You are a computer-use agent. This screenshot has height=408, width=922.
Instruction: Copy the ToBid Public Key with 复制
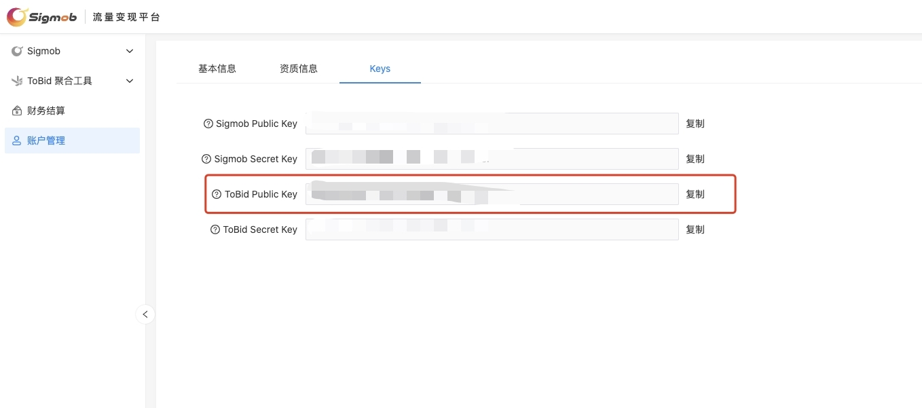[x=695, y=194]
